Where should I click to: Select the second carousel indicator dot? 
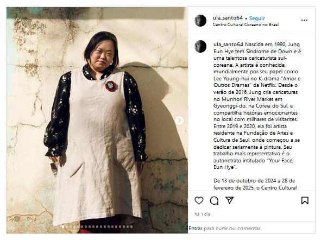[x=67, y=227]
